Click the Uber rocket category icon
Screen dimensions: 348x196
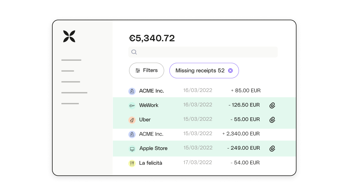pos(132,120)
